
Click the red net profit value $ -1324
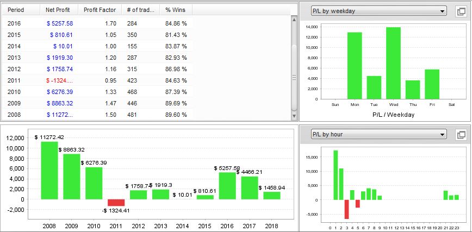click(60, 80)
